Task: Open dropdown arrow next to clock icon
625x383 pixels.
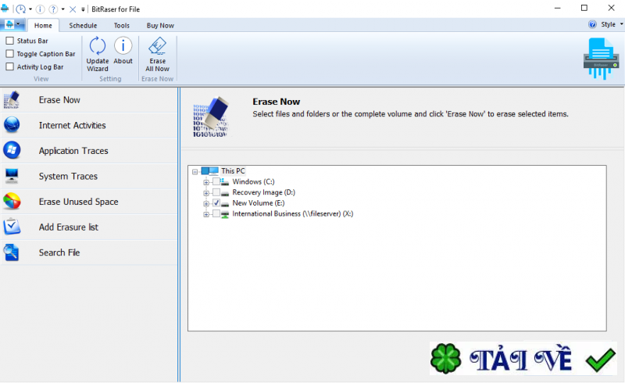Action: pos(30,9)
